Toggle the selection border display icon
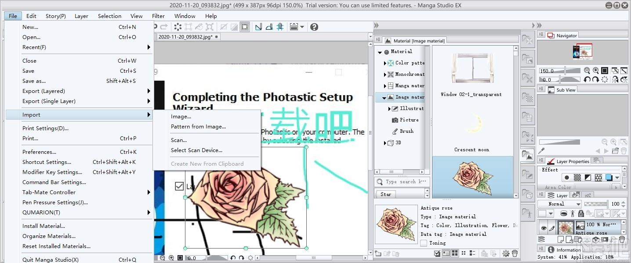The image size is (631, 263). pyautogui.click(x=245, y=27)
